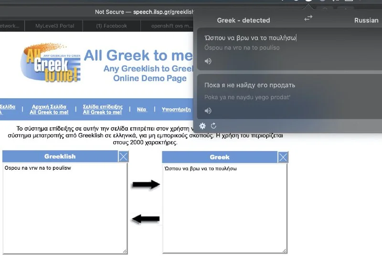Click the 'Νέα' navigation link

coord(142,109)
